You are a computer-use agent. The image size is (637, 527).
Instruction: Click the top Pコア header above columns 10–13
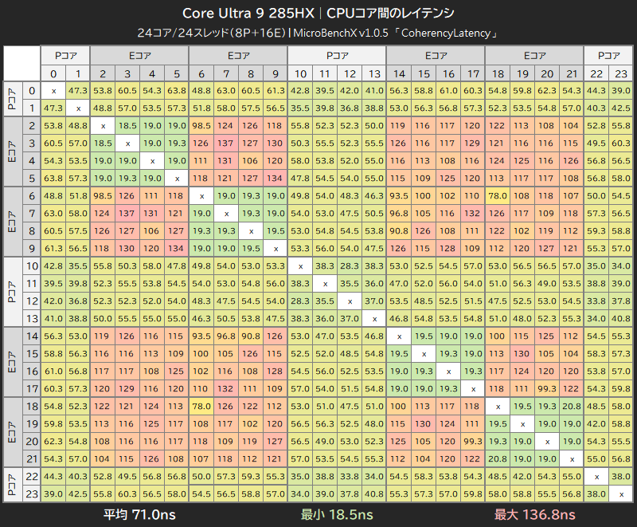click(336, 56)
